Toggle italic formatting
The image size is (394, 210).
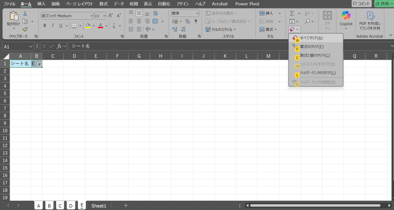(53, 26)
